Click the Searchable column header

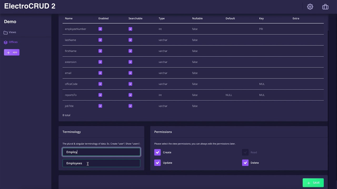[x=135, y=18]
